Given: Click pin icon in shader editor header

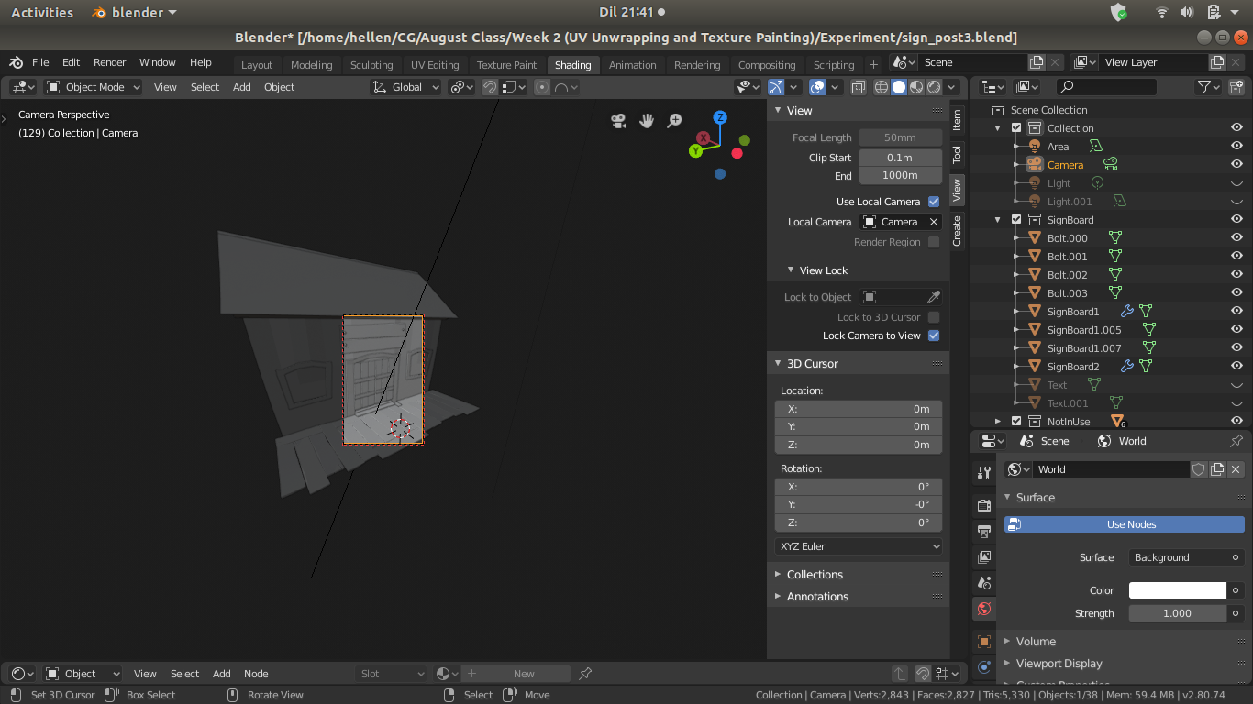Looking at the screenshot, I should click(x=584, y=674).
